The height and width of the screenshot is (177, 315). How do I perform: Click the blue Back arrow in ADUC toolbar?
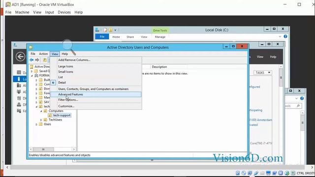click(31, 60)
